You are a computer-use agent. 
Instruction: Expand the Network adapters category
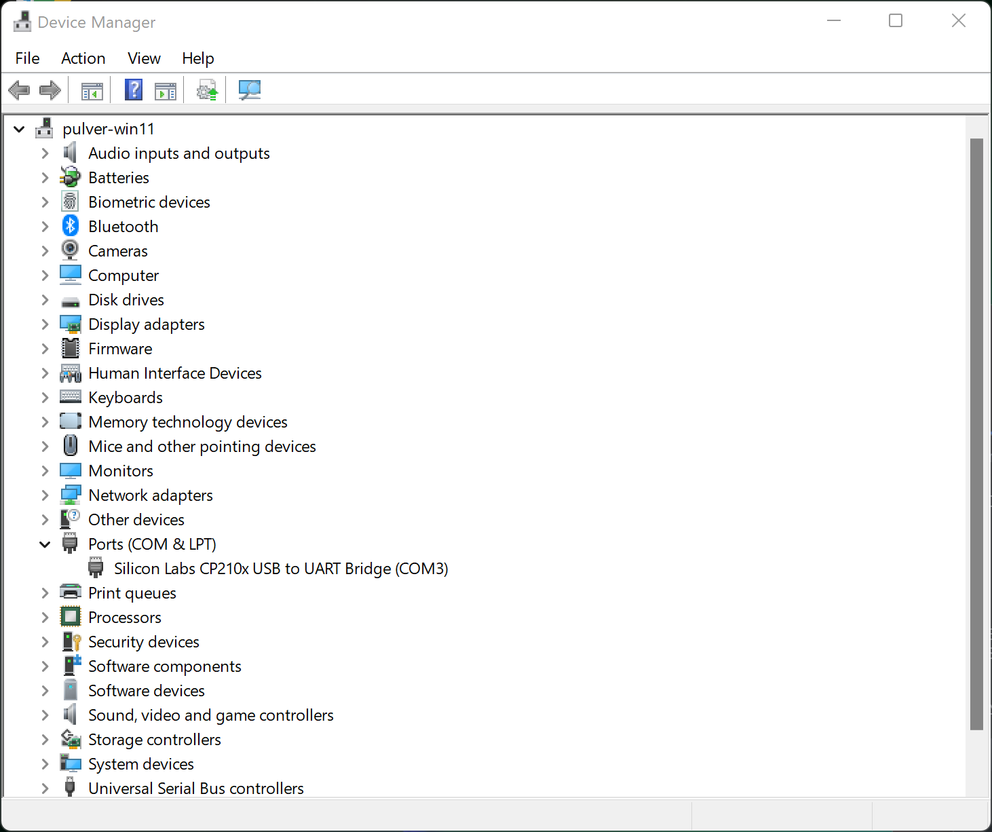pyautogui.click(x=45, y=495)
